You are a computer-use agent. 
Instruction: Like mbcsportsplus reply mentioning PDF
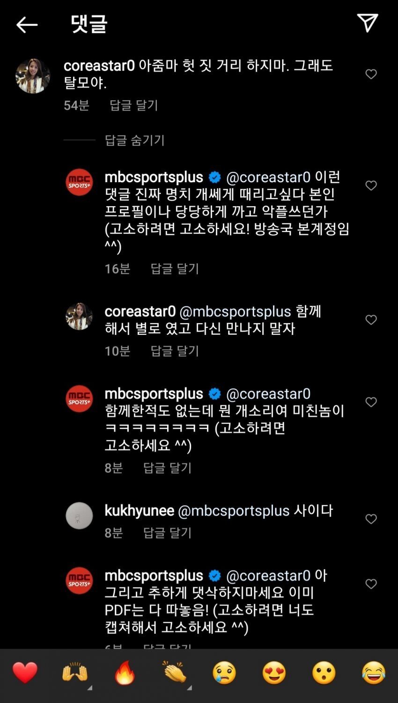point(371,584)
